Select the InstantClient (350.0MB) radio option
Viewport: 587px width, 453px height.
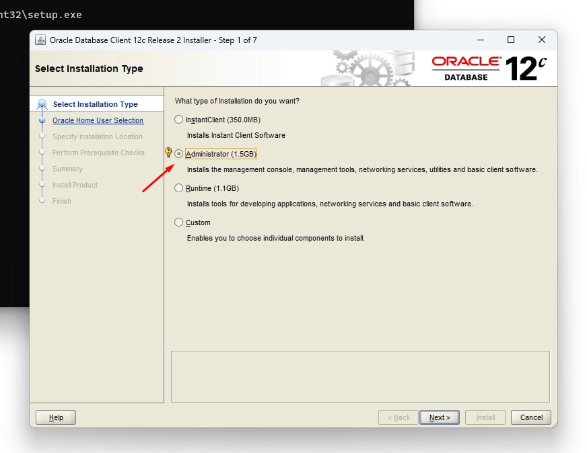click(178, 120)
